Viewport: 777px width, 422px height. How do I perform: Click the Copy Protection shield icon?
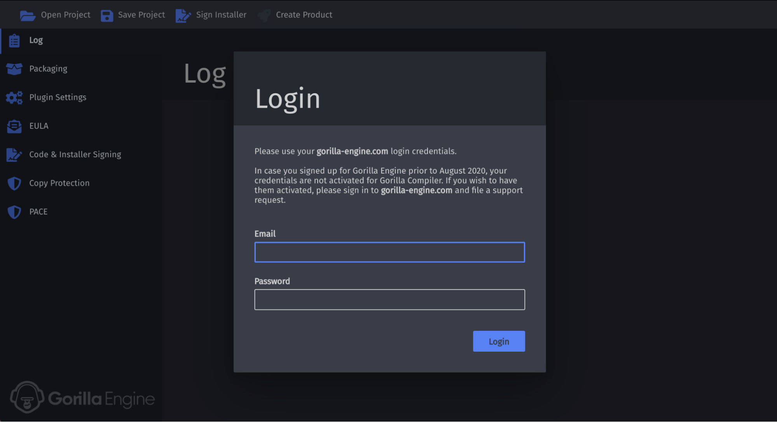[x=14, y=183]
